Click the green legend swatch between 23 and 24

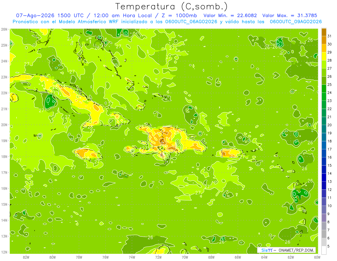324,97
